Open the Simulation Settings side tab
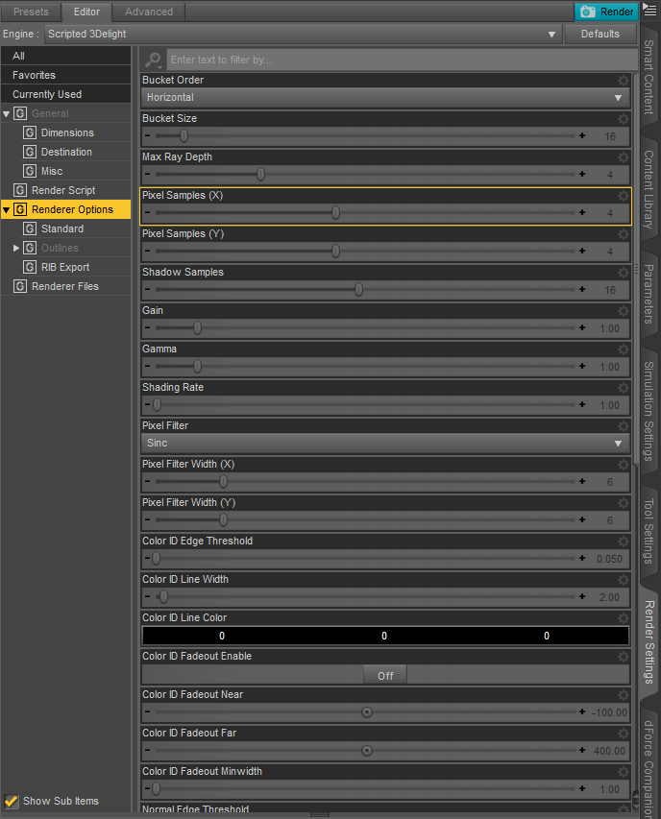 (x=649, y=411)
